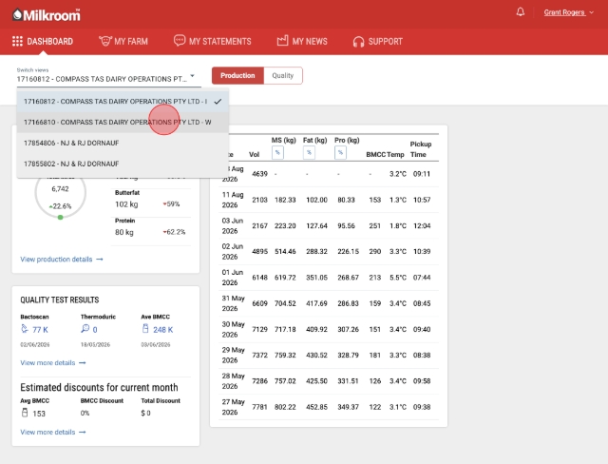
Task: Click the Milkroom logo
Action: click(x=47, y=15)
